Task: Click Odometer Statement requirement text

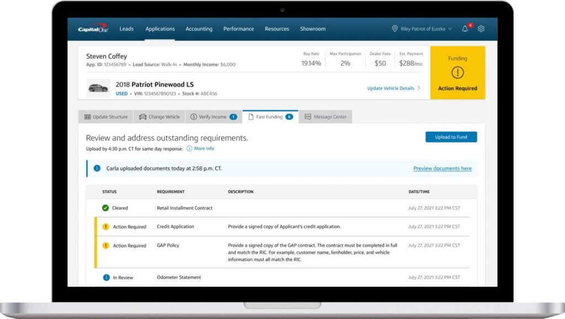Action: pos(179,277)
